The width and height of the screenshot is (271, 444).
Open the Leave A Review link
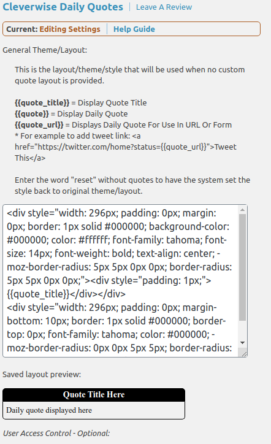[x=164, y=7]
